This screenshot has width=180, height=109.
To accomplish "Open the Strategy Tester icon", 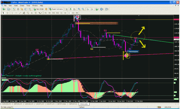I will click(30, 9).
